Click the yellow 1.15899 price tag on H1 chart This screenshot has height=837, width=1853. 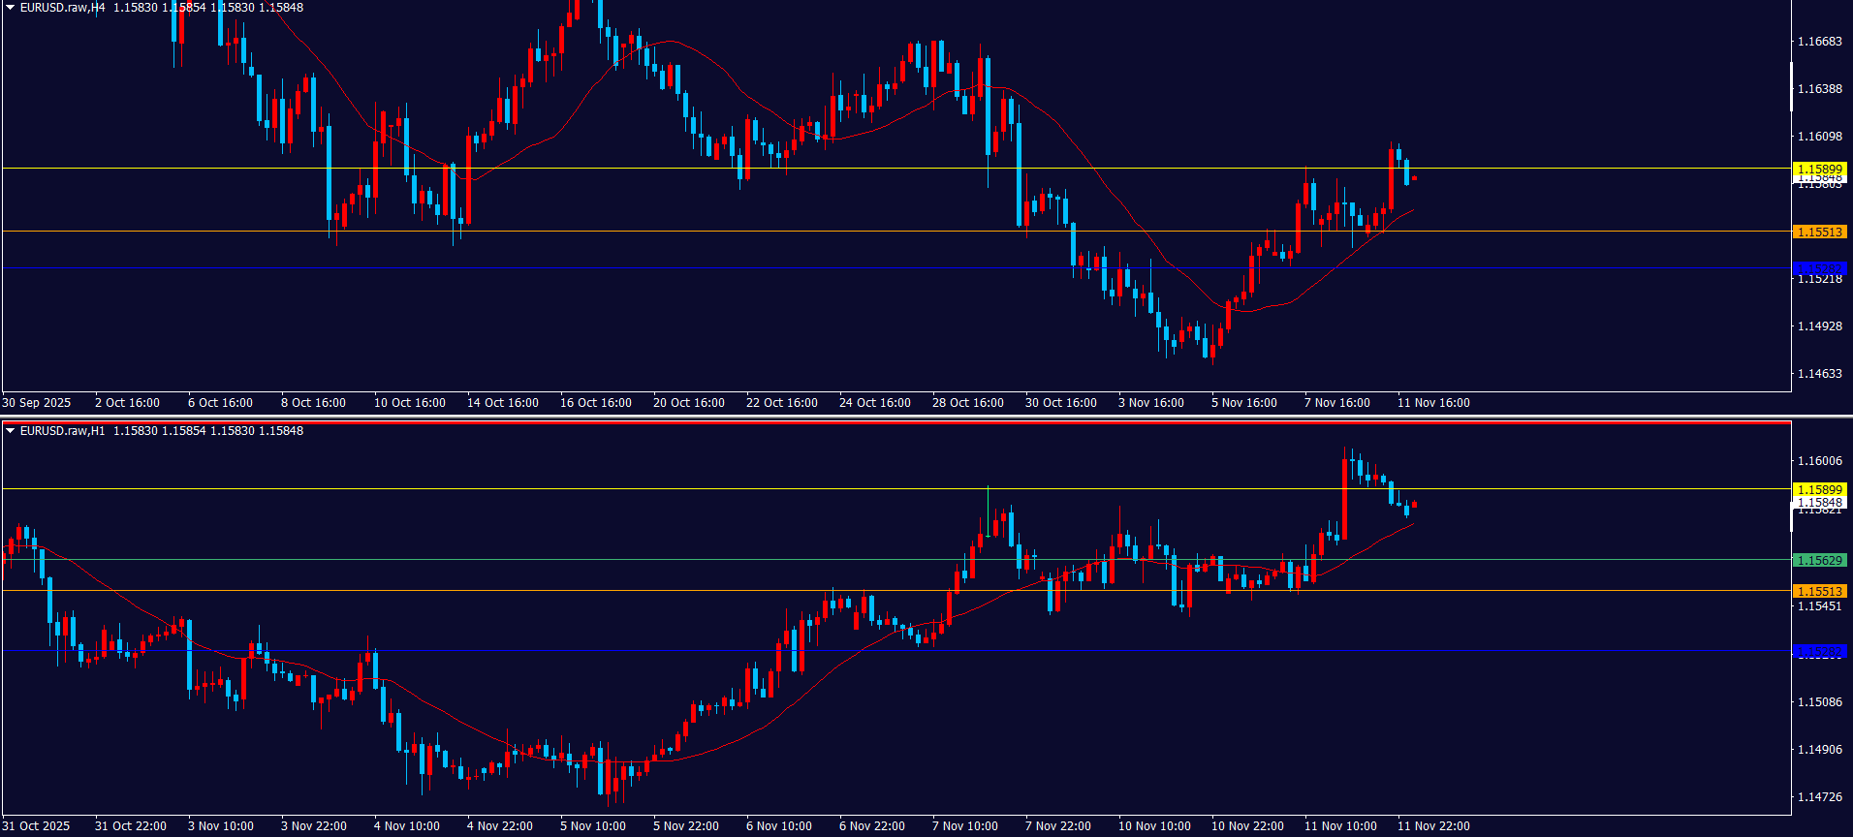point(1819,489)
